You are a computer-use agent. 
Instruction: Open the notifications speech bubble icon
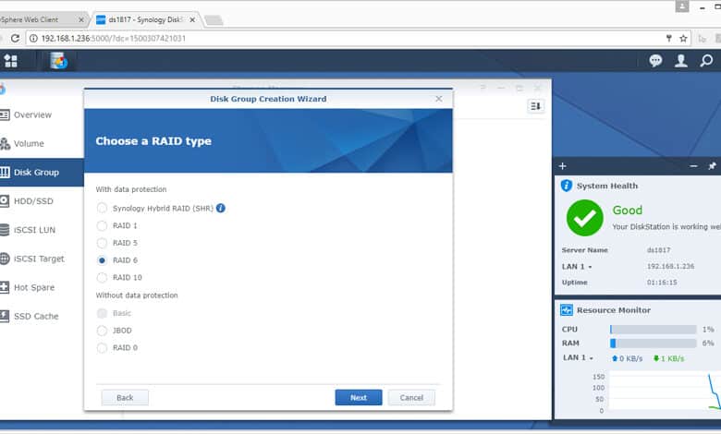(655, 61)
